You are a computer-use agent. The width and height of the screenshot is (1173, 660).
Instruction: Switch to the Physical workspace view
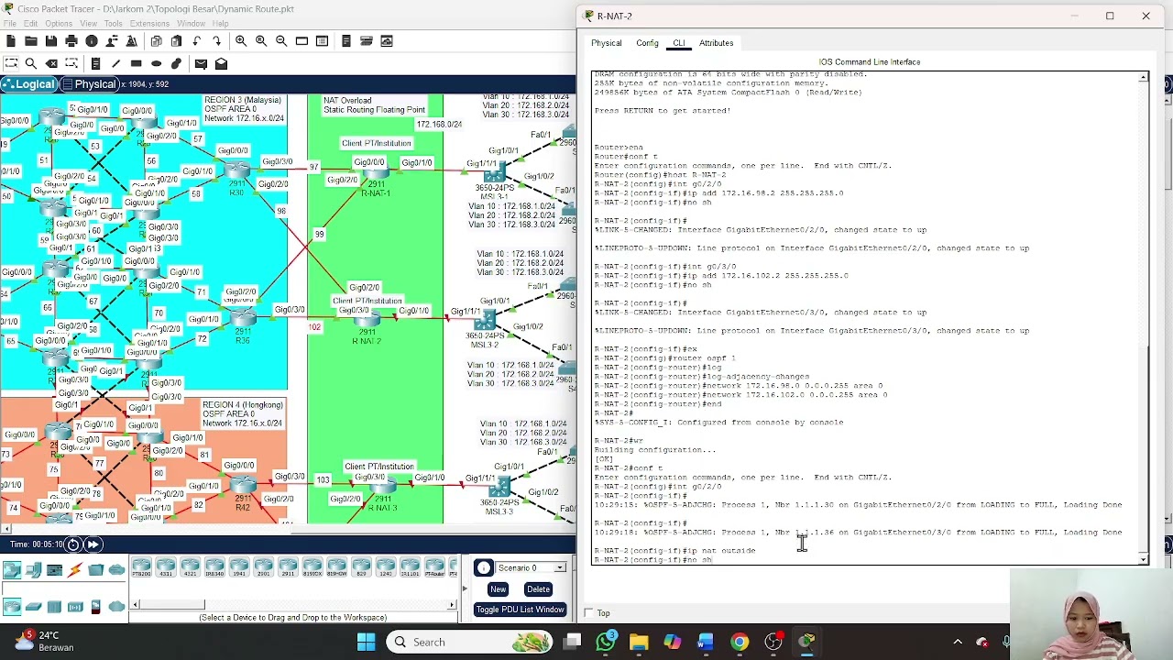(x=89, y=84)
